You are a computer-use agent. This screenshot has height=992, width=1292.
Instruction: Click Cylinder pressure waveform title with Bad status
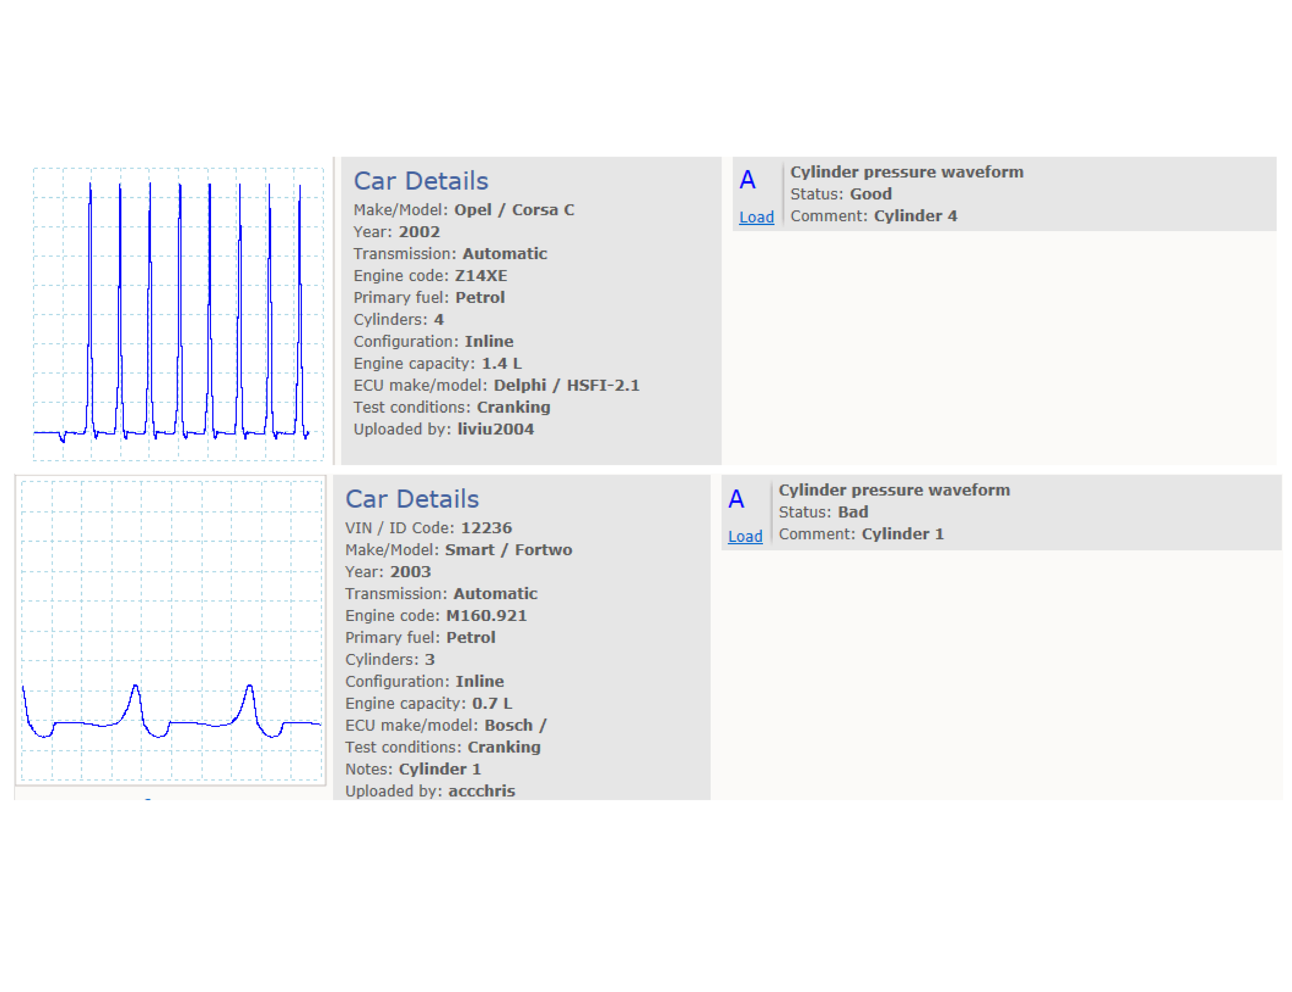click(x=894, y=491)
